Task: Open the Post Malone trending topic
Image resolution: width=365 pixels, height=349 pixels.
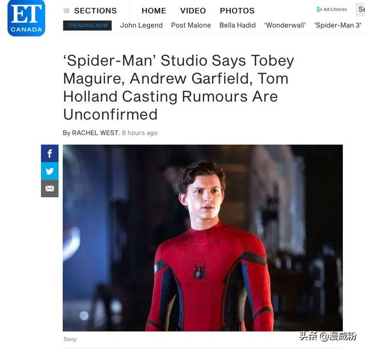Action: click(x=191, y=25)
